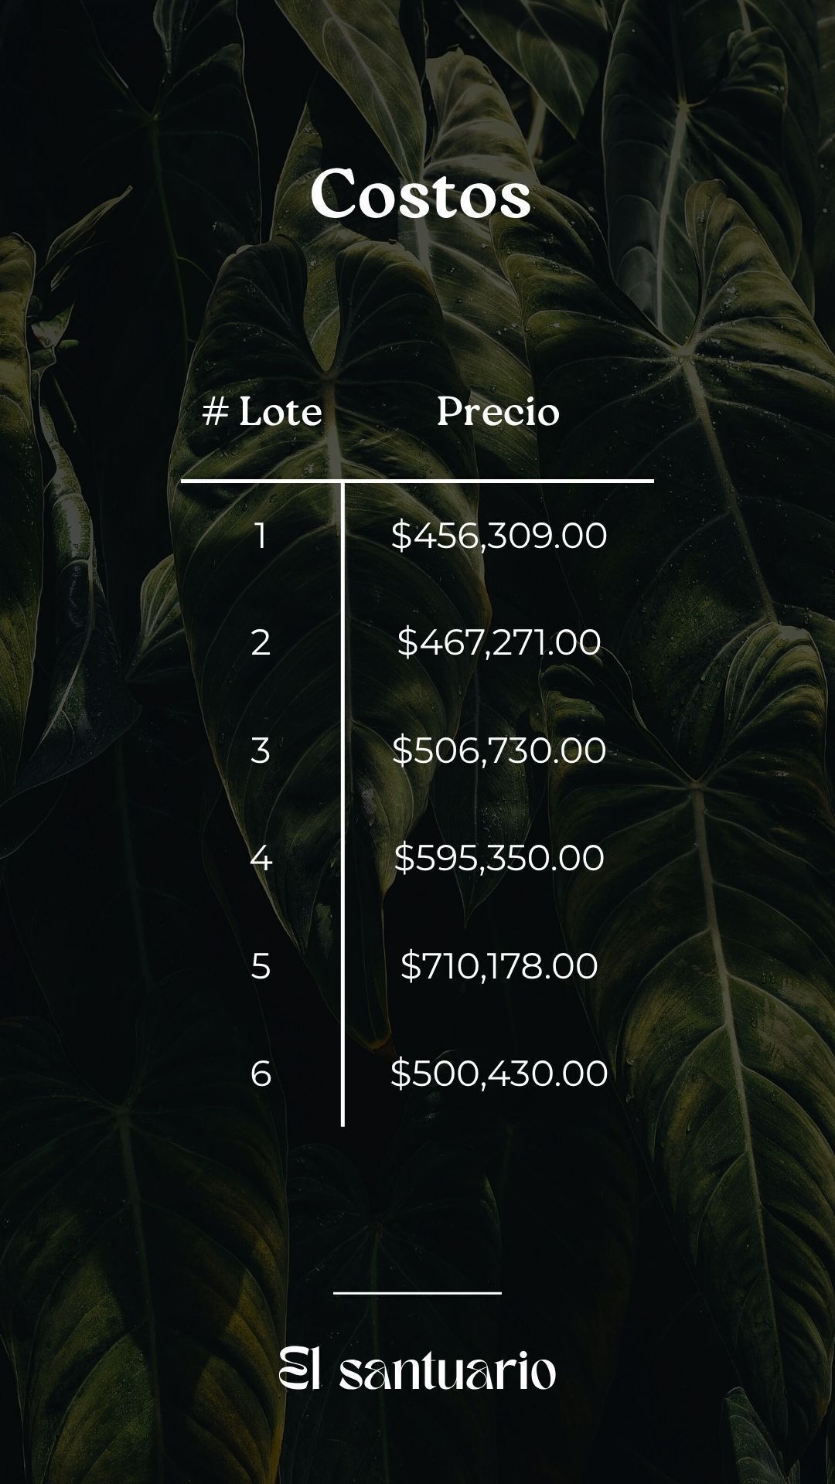Select the $710,178.00 price
This screenshot has height=1484, width=835.
point(499,966)
